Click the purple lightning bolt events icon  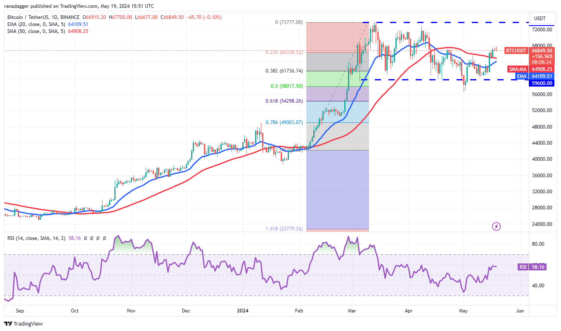pyautogui.click(x=497, y=226)
